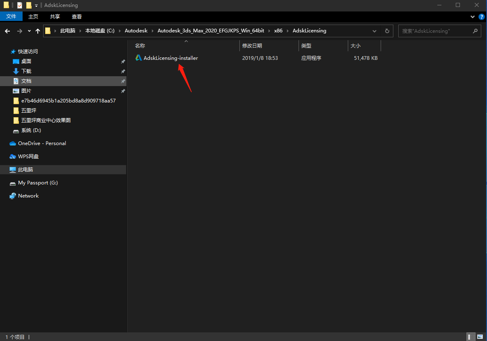487x341 pixels.
Task: Click the folder icon in address bar
Action: [x=48, y=31]
